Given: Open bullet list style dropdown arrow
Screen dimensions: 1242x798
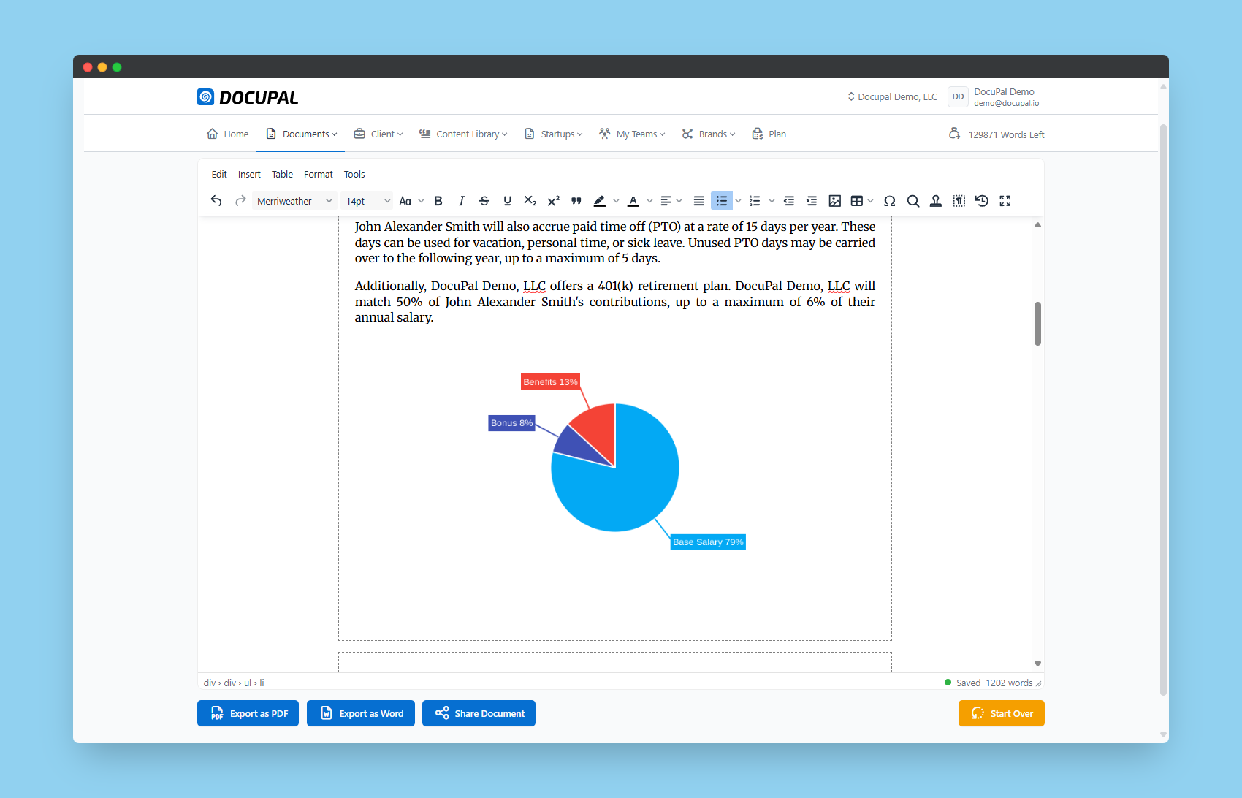Looking at the screenshot, I should coord(738,201).
